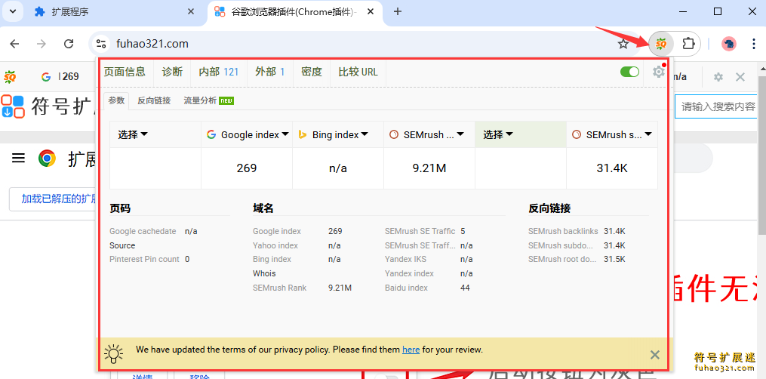
Task: Open the 外部 1 links tab
Action: (x=269, y=72)
